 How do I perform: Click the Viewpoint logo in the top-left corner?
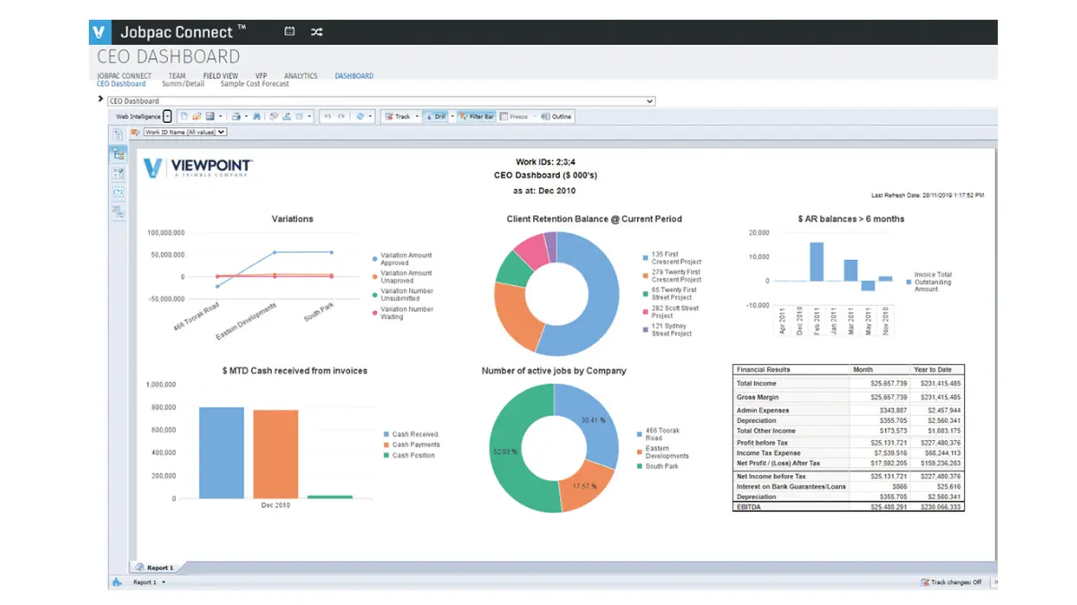coord(99,31)
